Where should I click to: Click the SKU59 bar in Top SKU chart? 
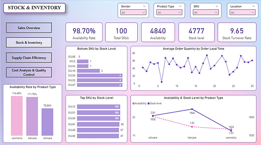(x=99, y=118)
